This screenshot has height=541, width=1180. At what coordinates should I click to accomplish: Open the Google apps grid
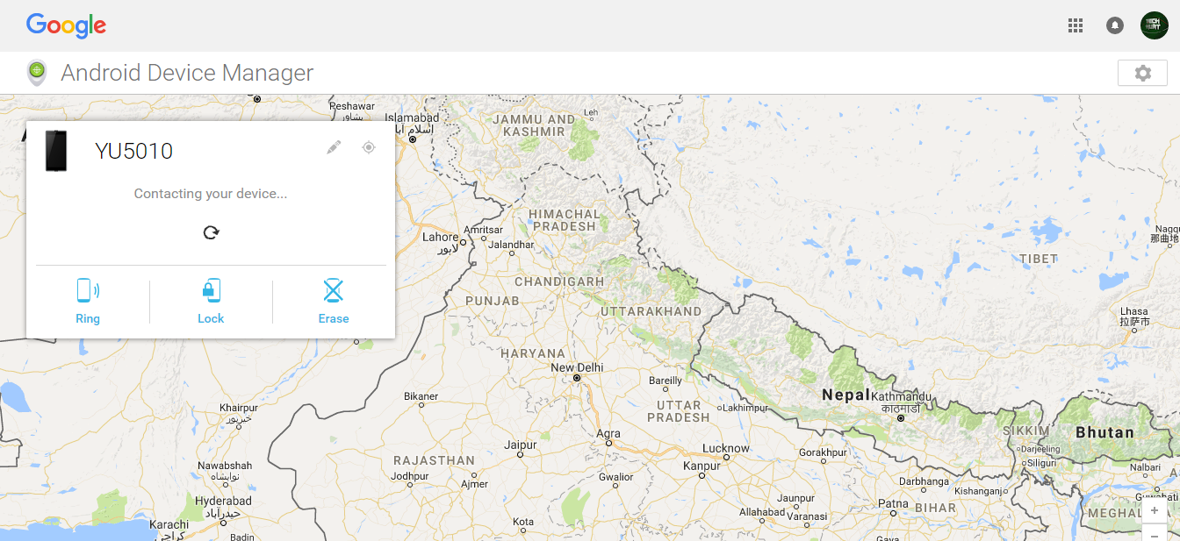tap(1076, 25)
